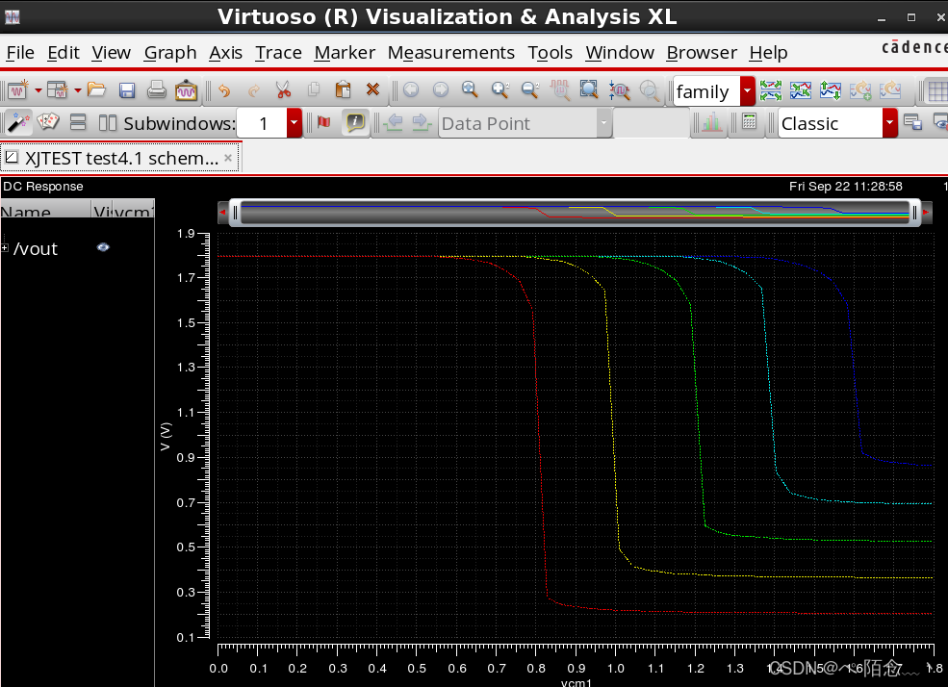Click the Delete red X icon
The height and width of the screenshot is (687, 948).
373,90
